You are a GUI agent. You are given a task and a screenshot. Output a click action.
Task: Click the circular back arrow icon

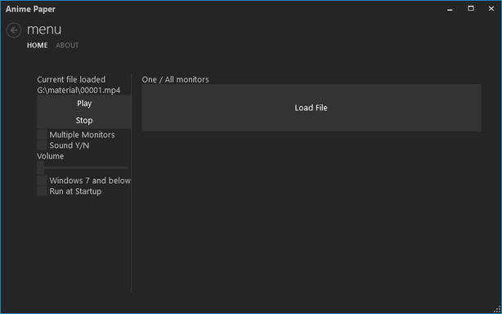pyautogui.click(x=14, y=30)
